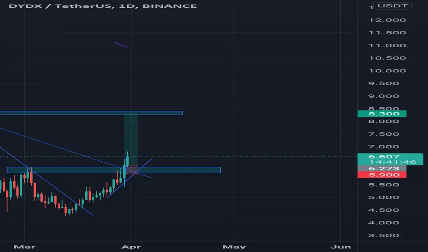This screenshot has height=252, width=428.
Task: Click the USDT currency label on the price axis
Action: (393, 5)
